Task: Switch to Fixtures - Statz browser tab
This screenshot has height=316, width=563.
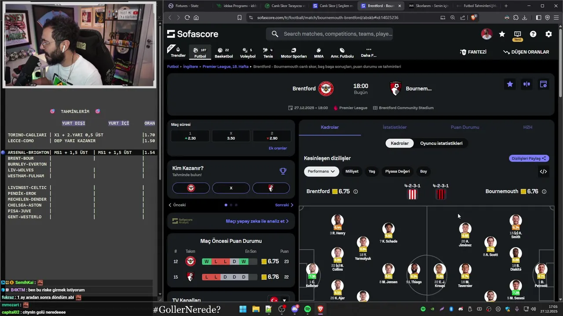Action: pyautogui.click(x=187, y=6)
